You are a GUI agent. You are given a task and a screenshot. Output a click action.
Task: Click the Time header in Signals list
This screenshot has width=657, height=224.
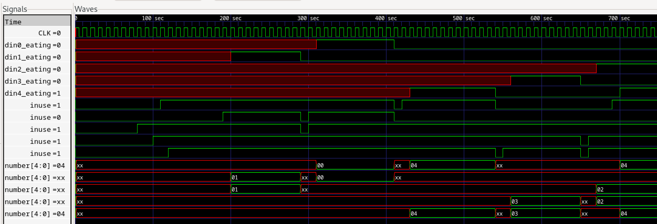[13, 22]
